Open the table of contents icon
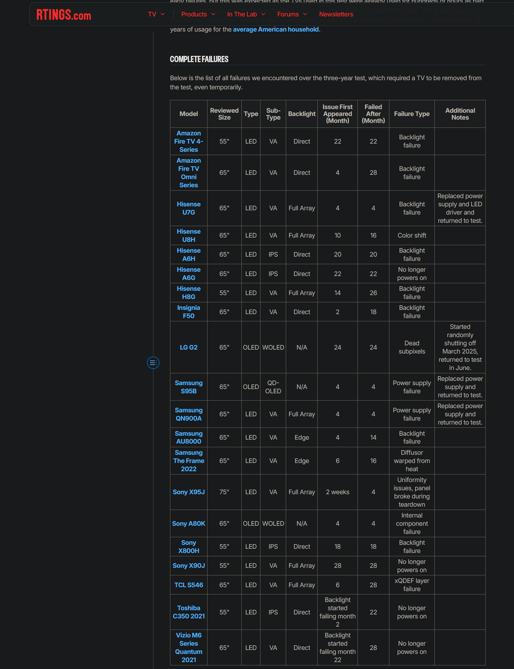This screenshot has height=669, width=514. coord(153,363)
